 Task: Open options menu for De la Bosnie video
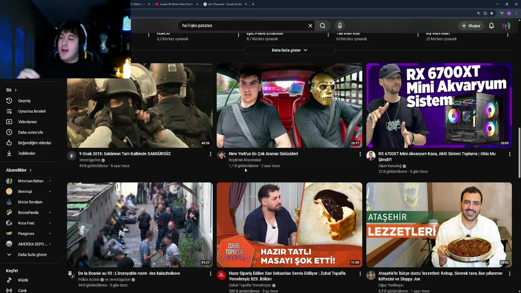210,274
